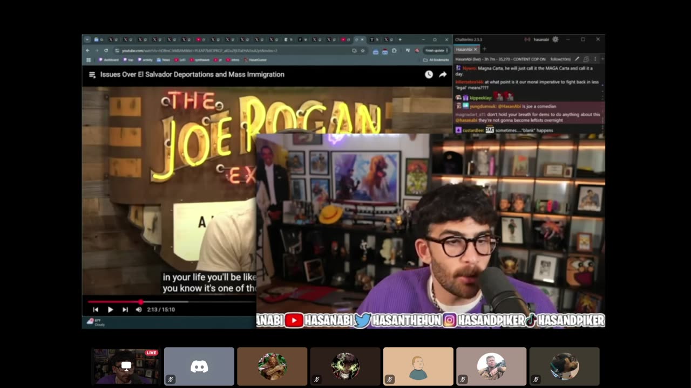
Task: Reload the YouTube page
Action: pos(106,50)
